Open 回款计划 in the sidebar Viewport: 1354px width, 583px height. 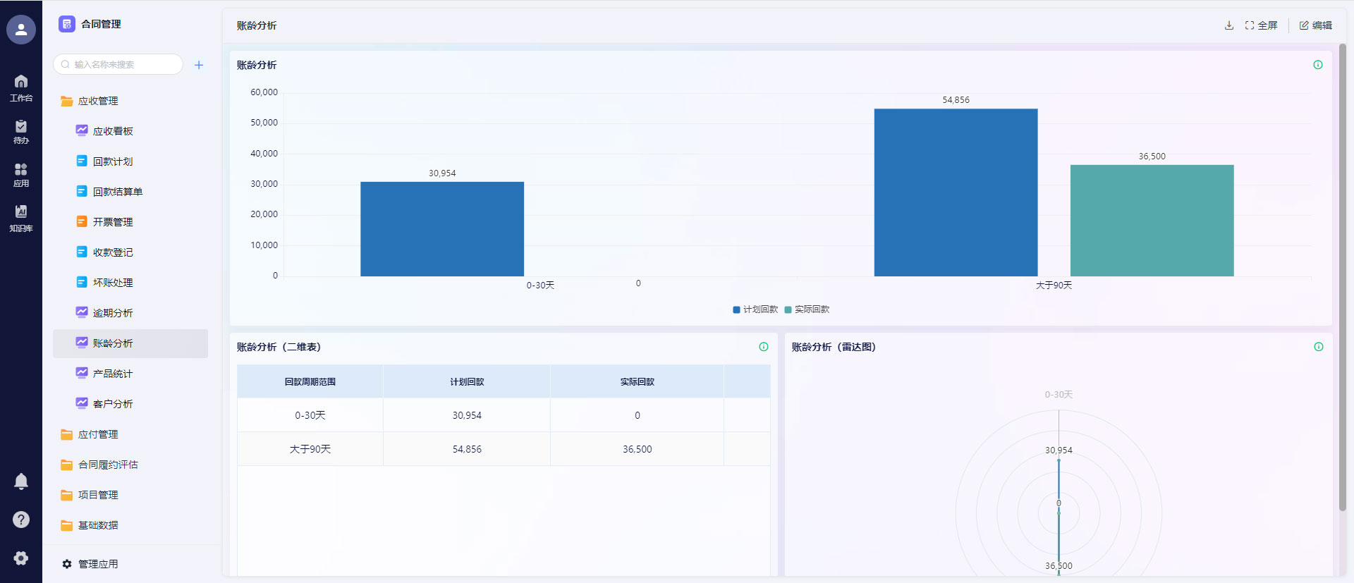pyautogui.click(x=113, y=161)
